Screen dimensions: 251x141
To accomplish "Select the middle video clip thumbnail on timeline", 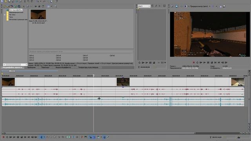I will click(x=123, y=82).
